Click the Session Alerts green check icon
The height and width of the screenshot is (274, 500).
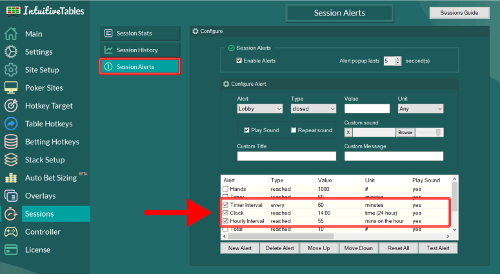click(232, 48)
